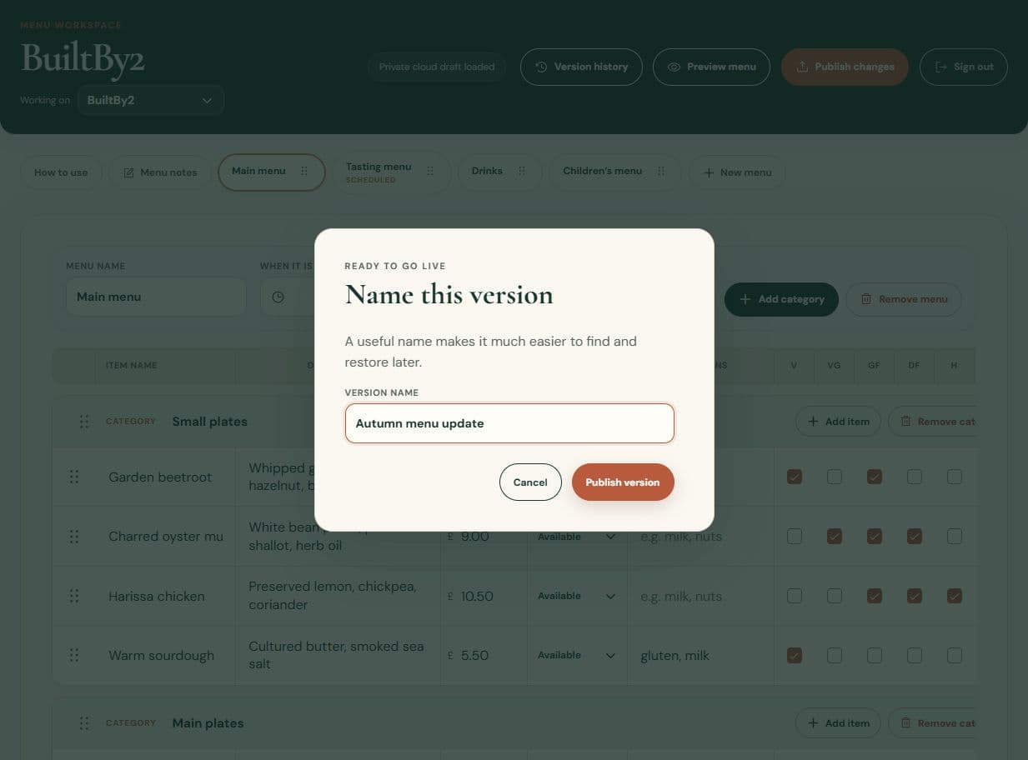
Task: Grab the Children's menu tab drag handle
Action: coord(661,171)
